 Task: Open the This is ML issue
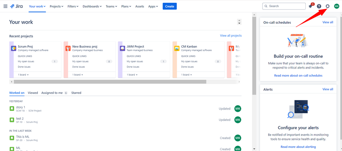[x=23, y=137]
